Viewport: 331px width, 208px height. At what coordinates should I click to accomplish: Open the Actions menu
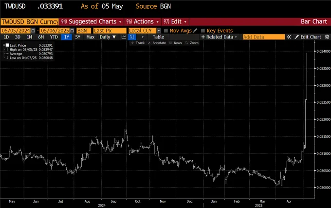tap(143, 21)
